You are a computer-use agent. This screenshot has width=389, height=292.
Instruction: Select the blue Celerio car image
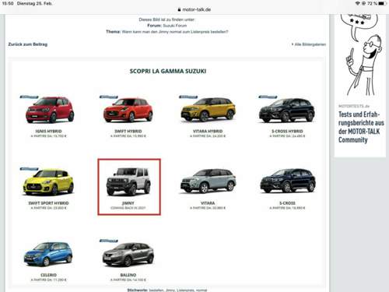[x=48, y=254]
